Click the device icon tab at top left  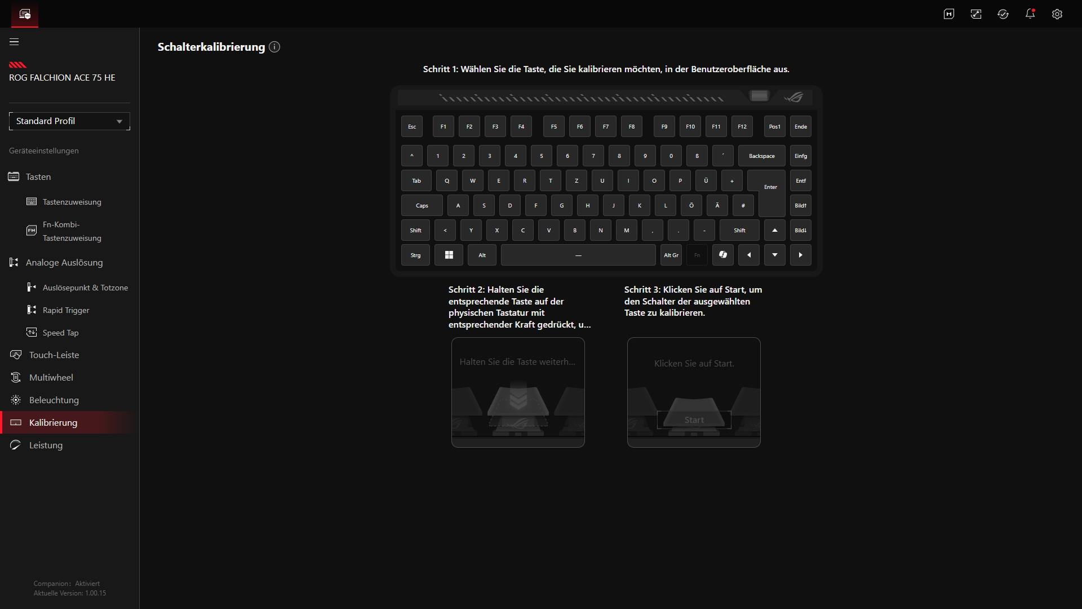25,14
